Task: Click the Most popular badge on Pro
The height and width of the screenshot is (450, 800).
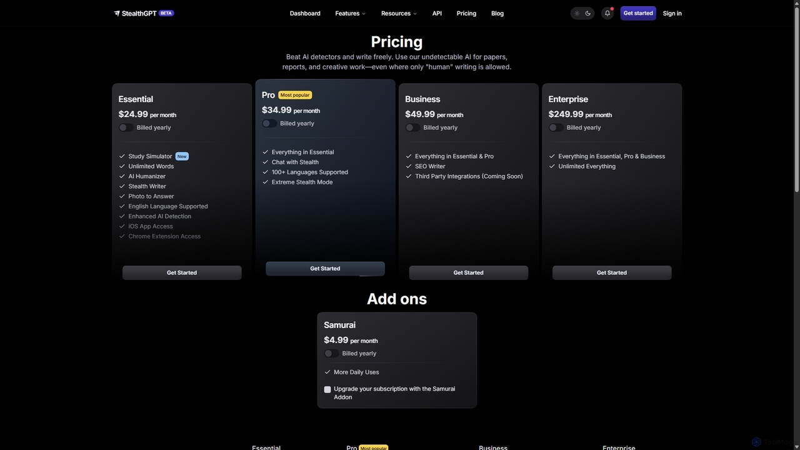Action: (295, 95)
